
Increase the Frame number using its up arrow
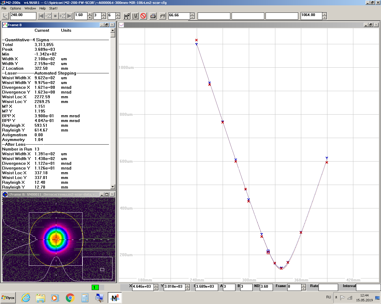click(304, 286)
